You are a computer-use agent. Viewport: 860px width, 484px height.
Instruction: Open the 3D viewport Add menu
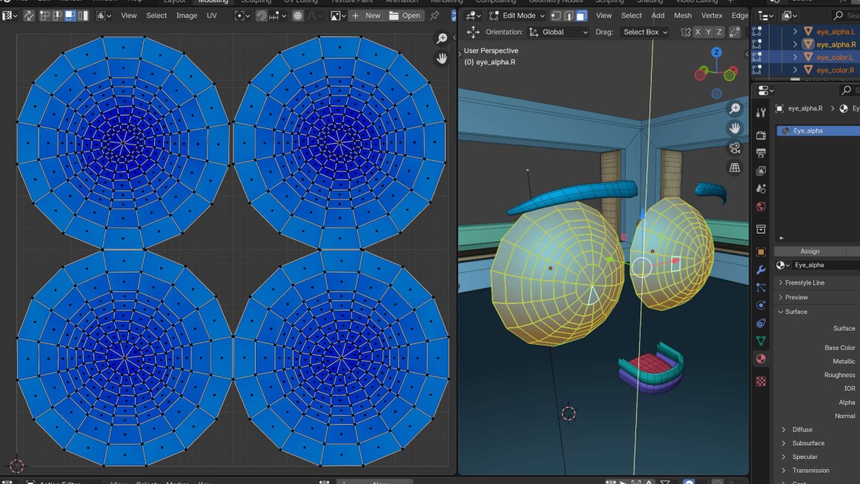pyautogui.click(x=658, y=16)
